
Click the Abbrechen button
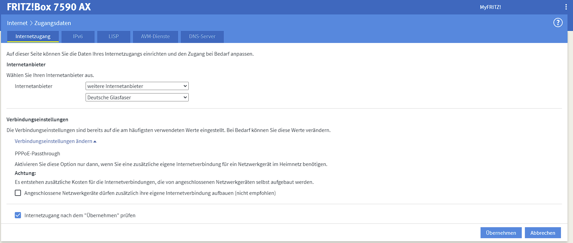click(x=543, y=233)
